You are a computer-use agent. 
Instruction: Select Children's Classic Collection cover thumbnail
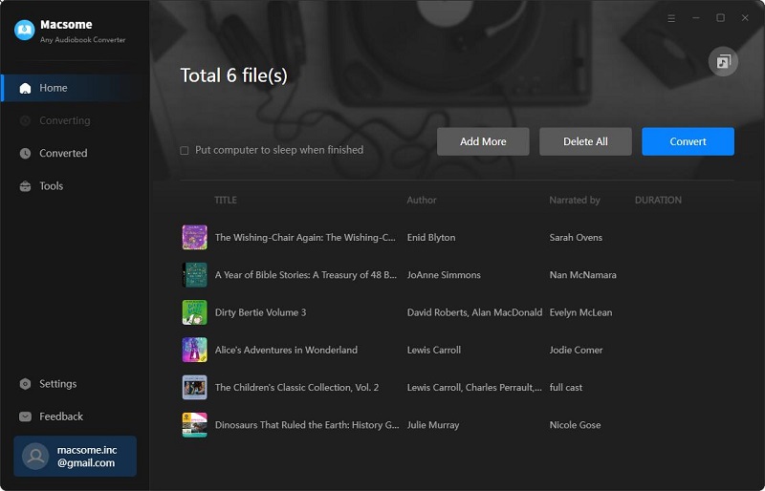point(195,388)
